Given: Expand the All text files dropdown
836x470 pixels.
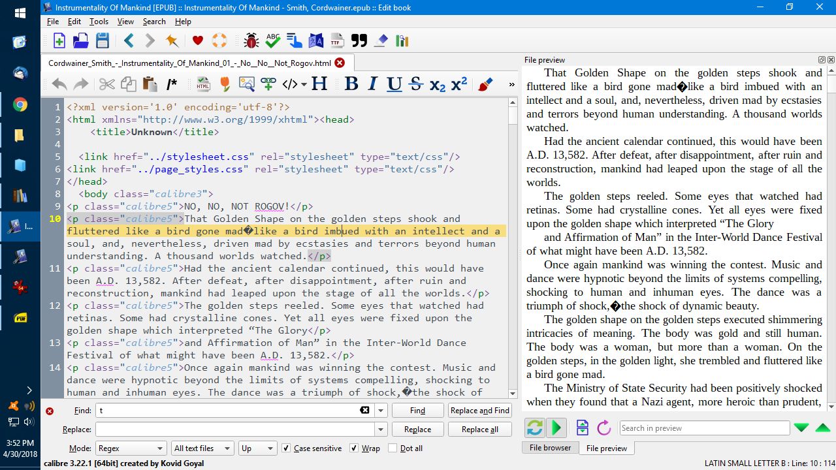Looking at the screenshot, I should coord(202,448).
